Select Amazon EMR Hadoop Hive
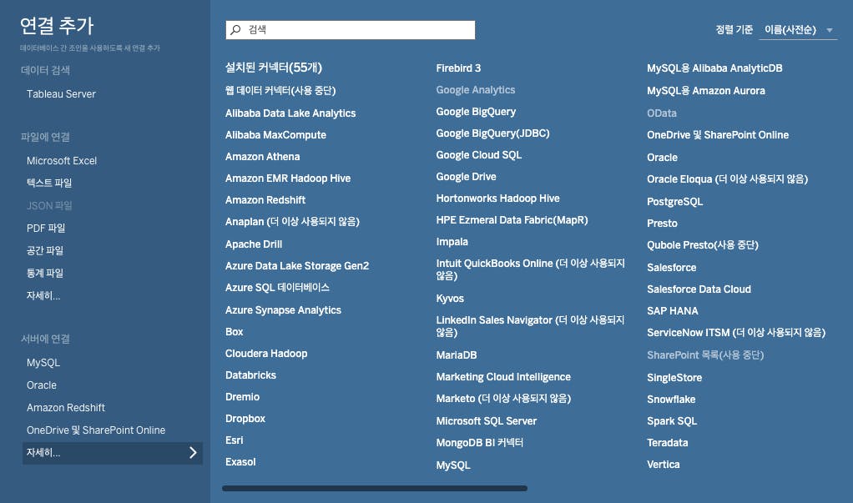The image size is (853, 503). click(x=288, y=179)
